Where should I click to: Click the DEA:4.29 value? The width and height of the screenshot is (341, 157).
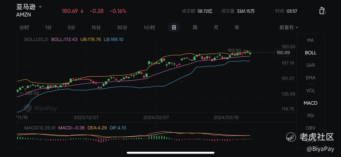(x=97, y=128)
